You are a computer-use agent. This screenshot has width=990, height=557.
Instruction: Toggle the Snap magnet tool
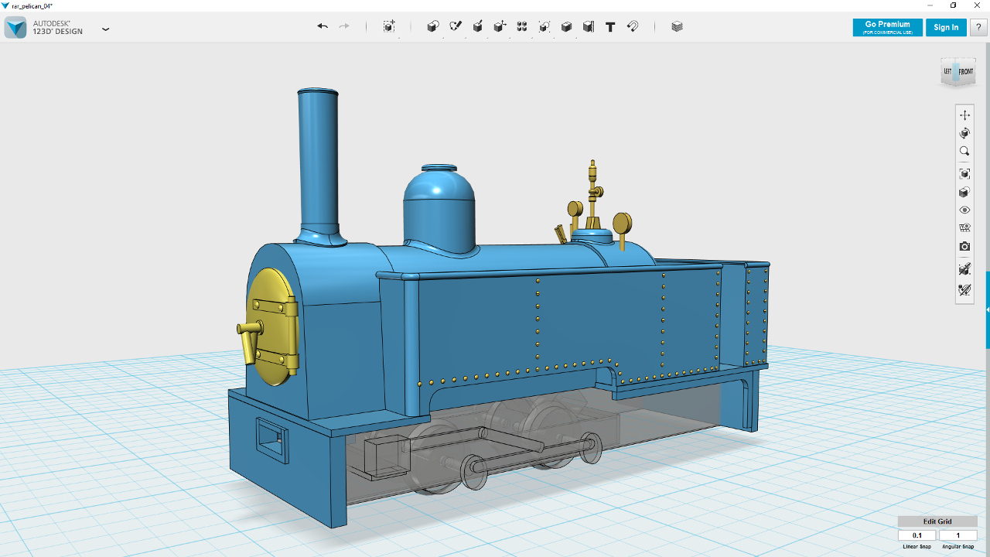pos(633,26)
